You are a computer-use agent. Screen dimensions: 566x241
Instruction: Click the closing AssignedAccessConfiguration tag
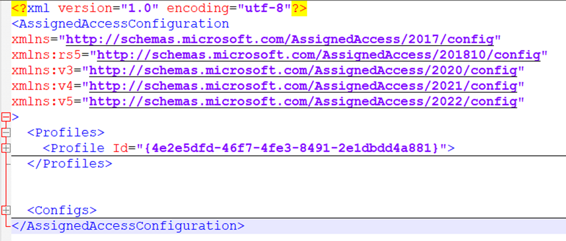coord(128,226)
